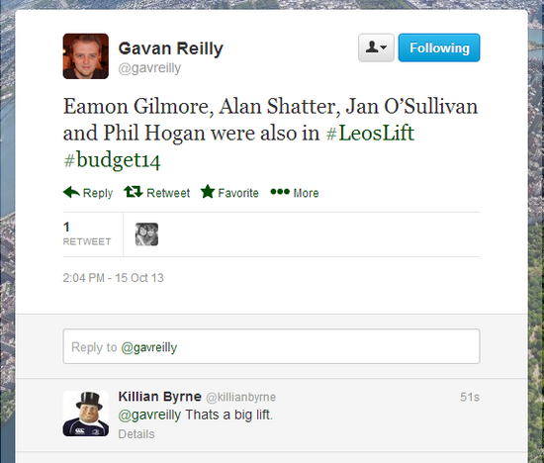The height and width of the screenshot is (463, 544).
Task: View the retweeter's avatar thumbnail
Action: (x=146, y=234)
